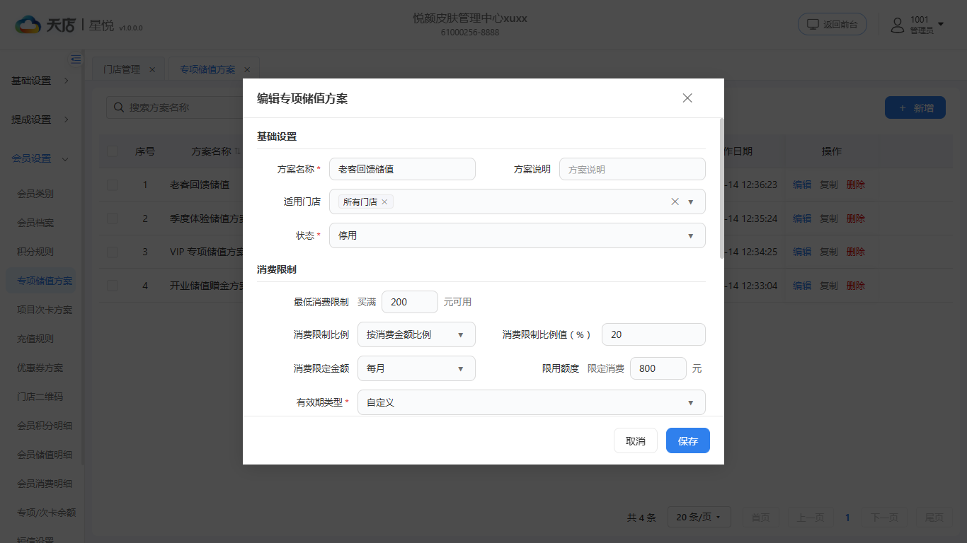This screenshot has width=967, height=543.
Task: Click the 最低消费限制 amount field showing 200
Action: (410, 302)
